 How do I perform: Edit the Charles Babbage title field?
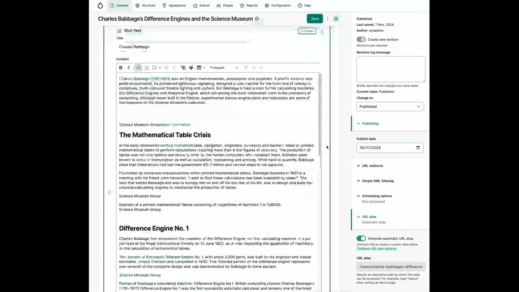click(x=182, y=47)
